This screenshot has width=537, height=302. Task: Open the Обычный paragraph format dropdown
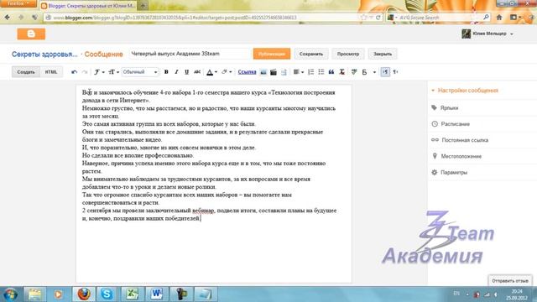coord(140,72)
